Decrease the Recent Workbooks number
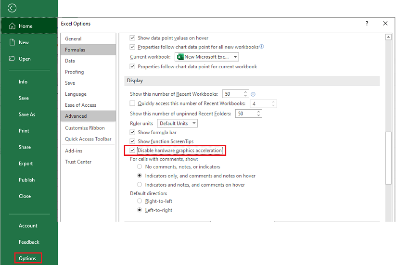 pyautogui.click(x=245, y=96)
